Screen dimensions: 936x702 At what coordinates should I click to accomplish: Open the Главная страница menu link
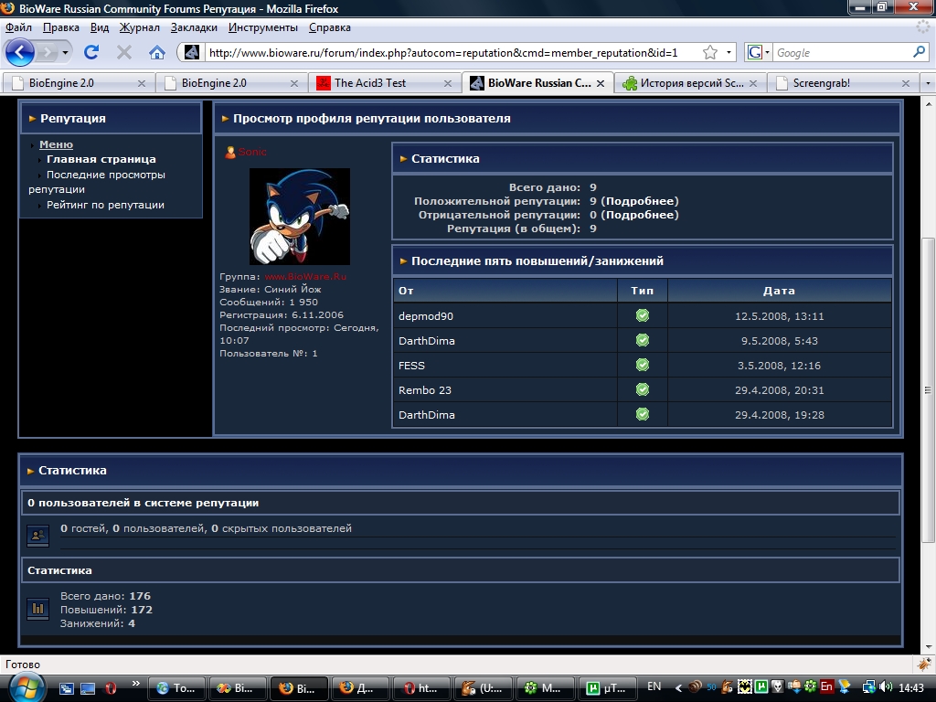101,159
